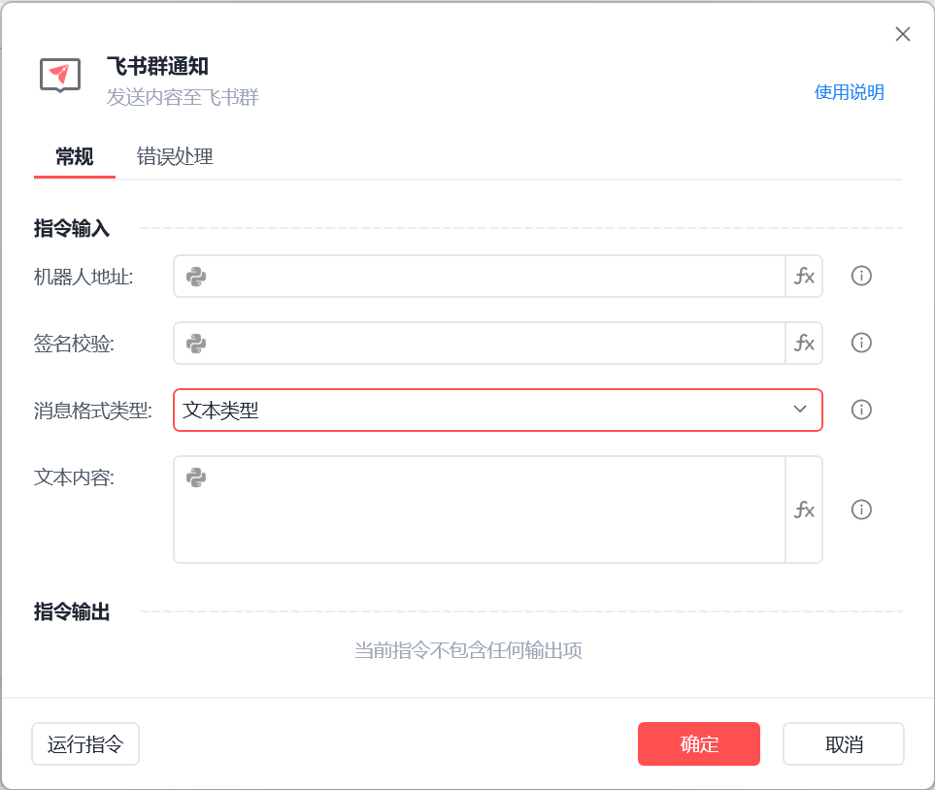Open the 使用说明 link
The height and width of the screenshot is (790, 935).
pyautogui.click(x=849, y=92)
